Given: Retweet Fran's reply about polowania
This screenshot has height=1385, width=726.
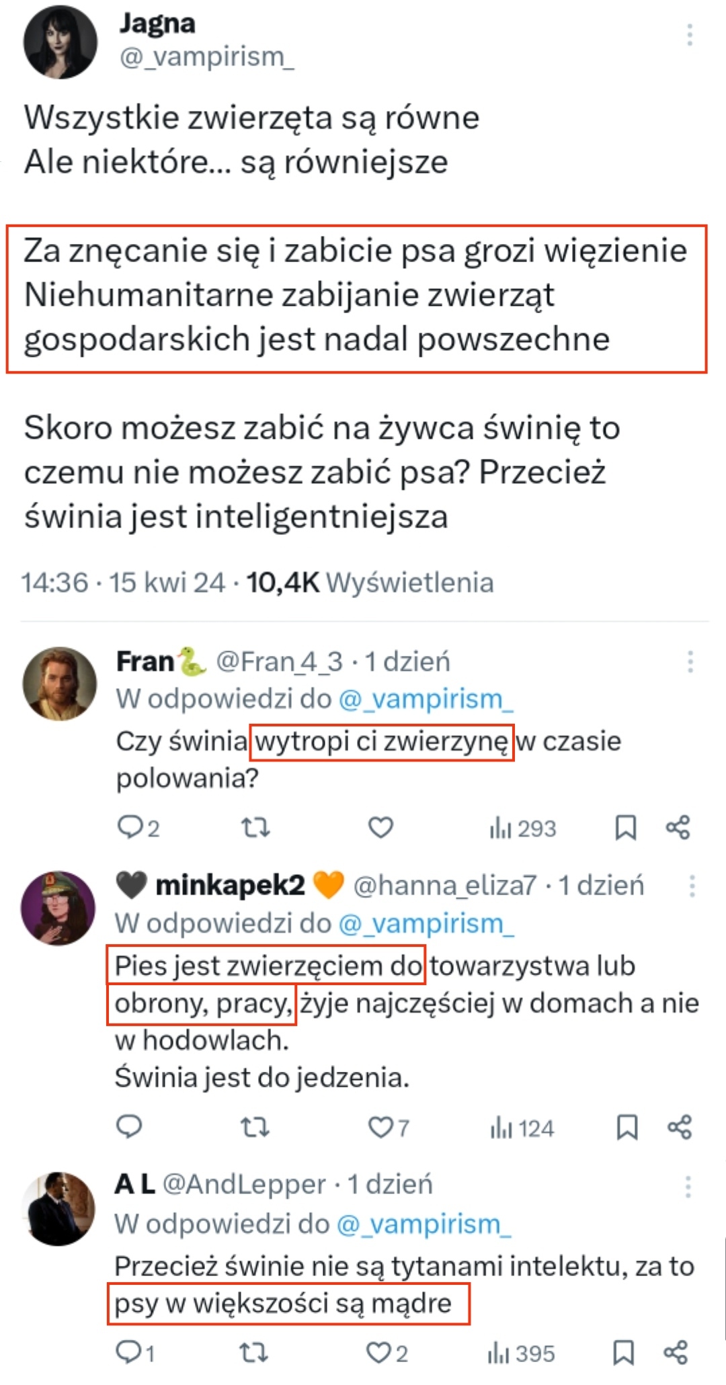Looking at the screenshot, I should click(255, 828).
